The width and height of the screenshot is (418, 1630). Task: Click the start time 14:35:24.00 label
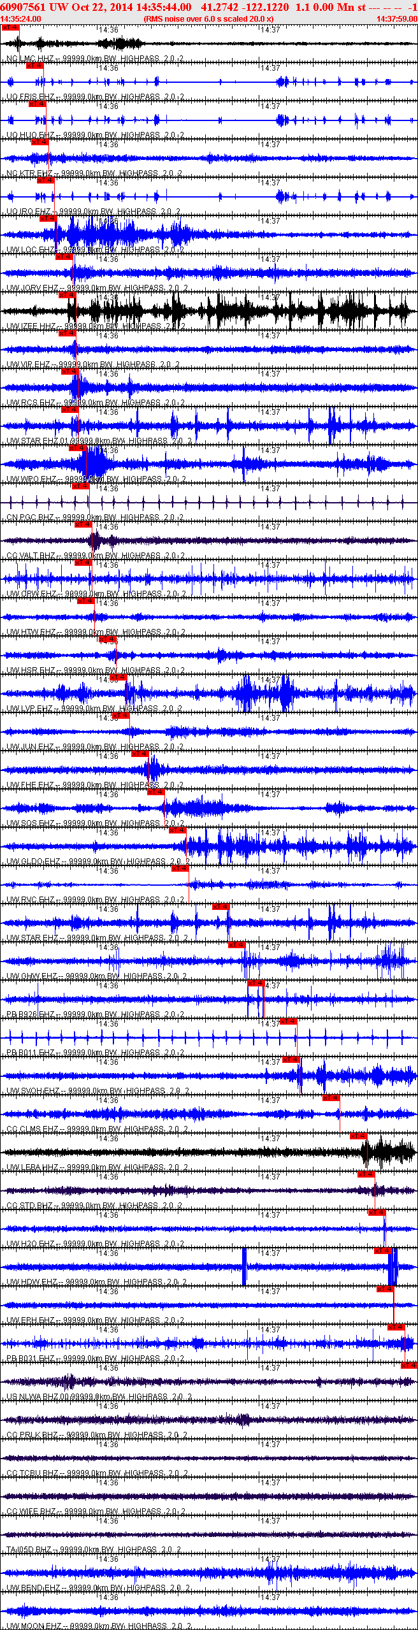pos(20,19)
